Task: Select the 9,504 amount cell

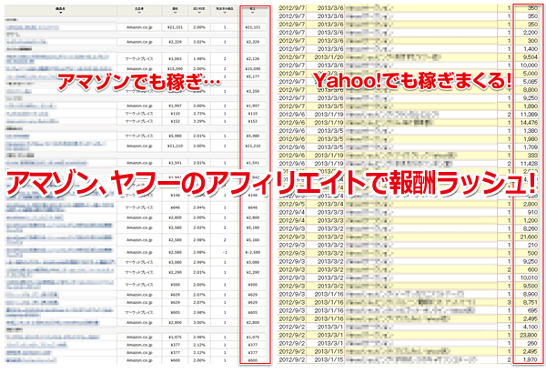Action: (527, 56)
